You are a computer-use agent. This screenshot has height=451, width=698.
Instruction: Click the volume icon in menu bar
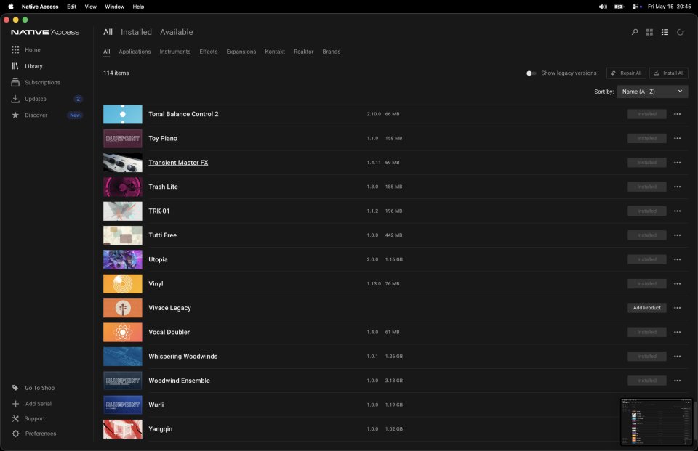pos(603,7)
